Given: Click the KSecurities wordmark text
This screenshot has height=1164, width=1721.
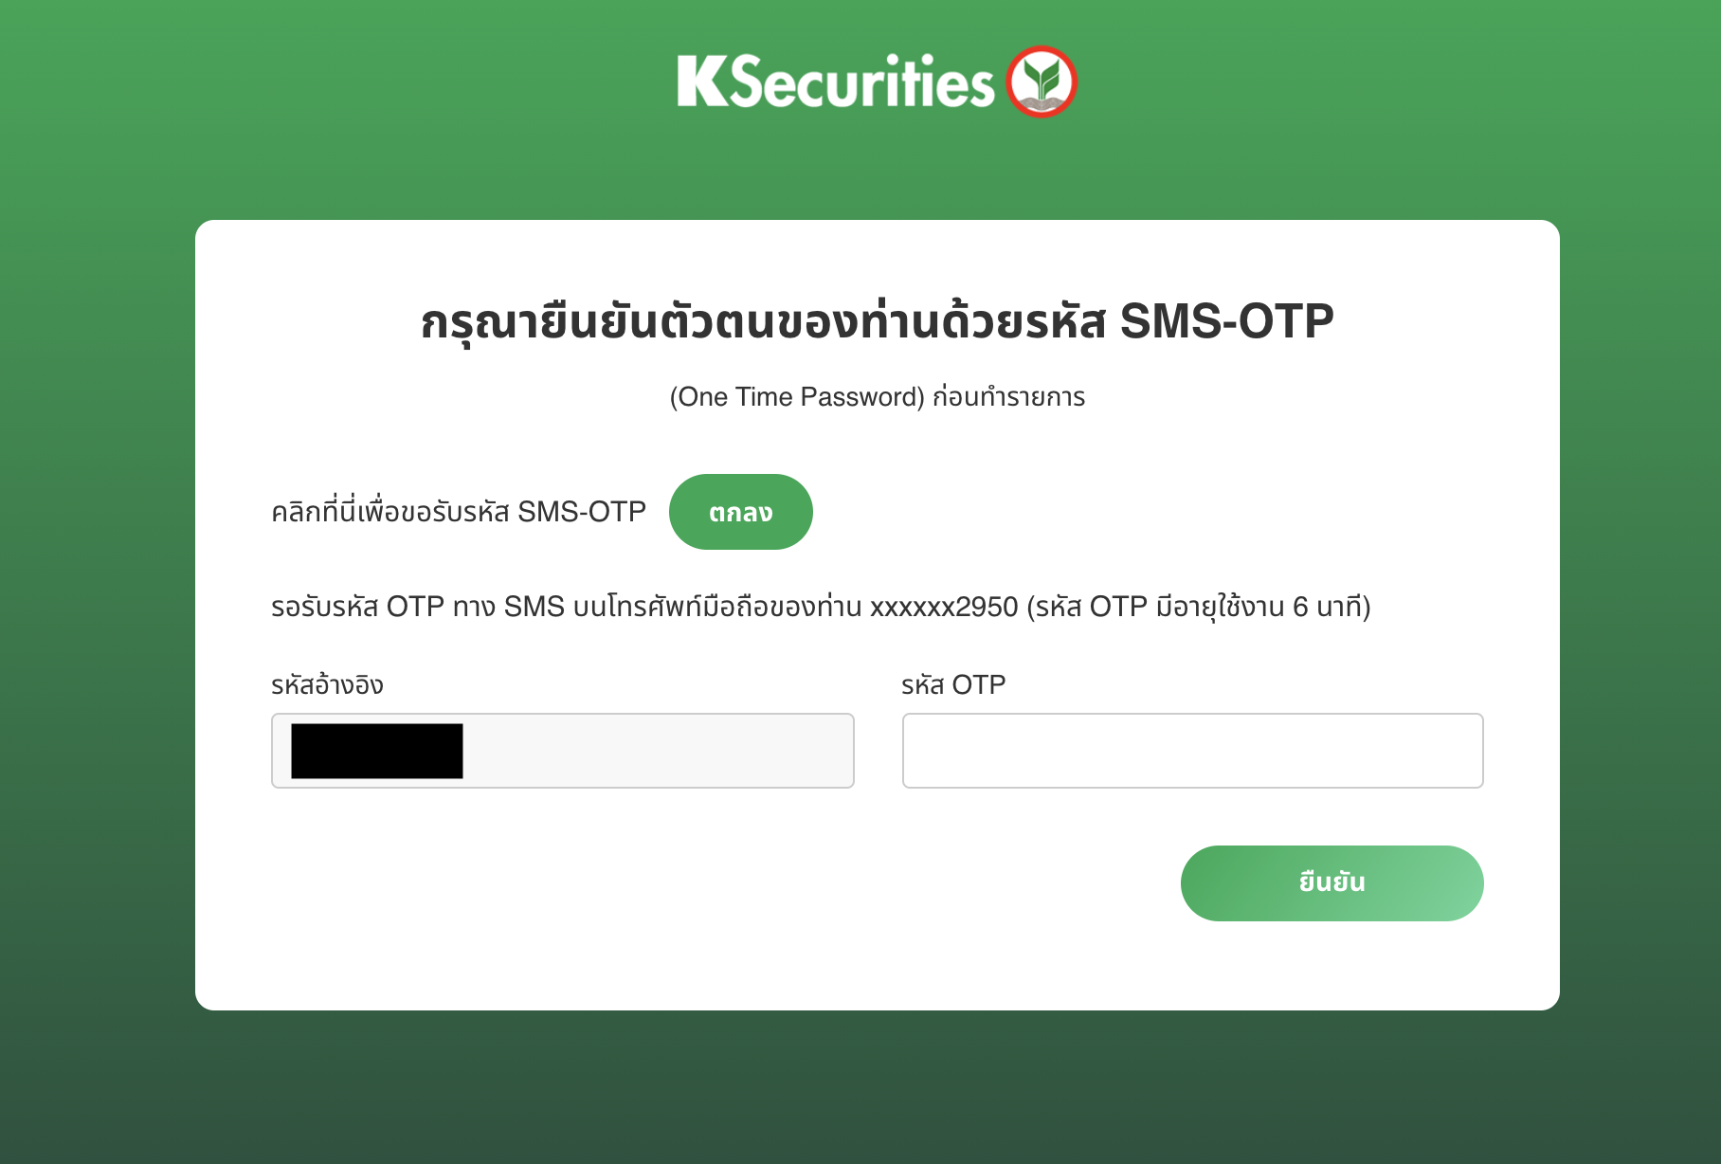Looking at the screenshot, I should pyautogui.click(x=836, y=82).
